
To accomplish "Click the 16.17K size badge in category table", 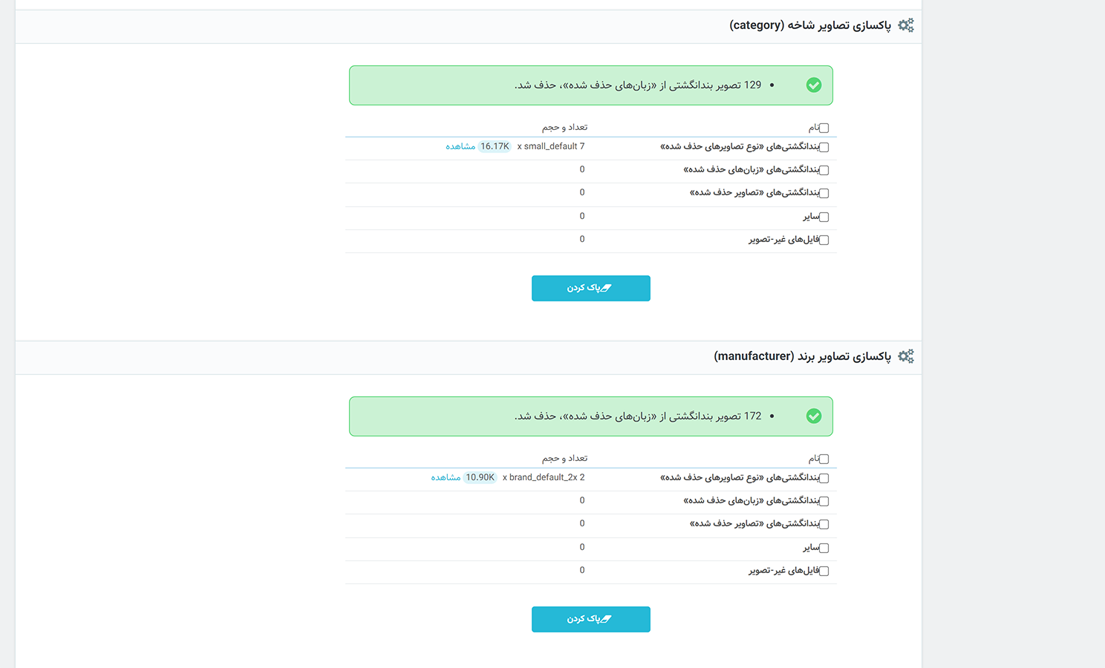I will pyautogui.click(x=495, y=147).
